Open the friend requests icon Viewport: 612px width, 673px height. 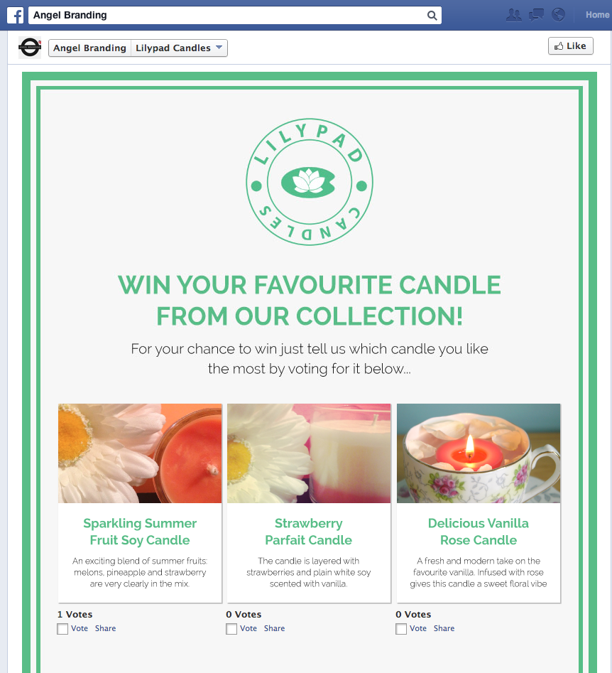pyautogui.click(x=513, y=15)
